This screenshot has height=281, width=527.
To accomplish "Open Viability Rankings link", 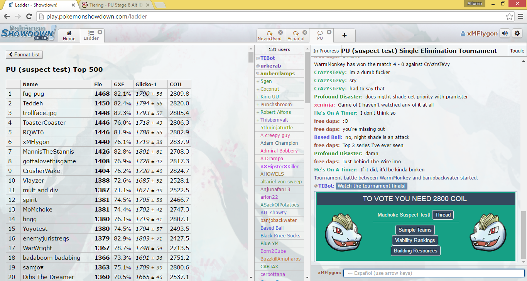I will click(x=415, y=240).
